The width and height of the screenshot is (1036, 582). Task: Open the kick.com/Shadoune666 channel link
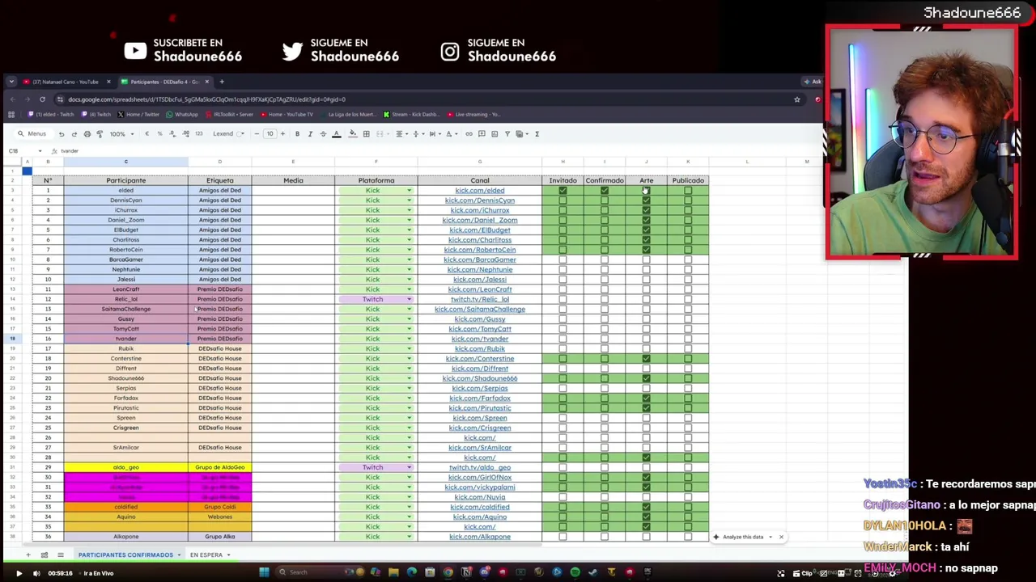(x=480, y=378)
